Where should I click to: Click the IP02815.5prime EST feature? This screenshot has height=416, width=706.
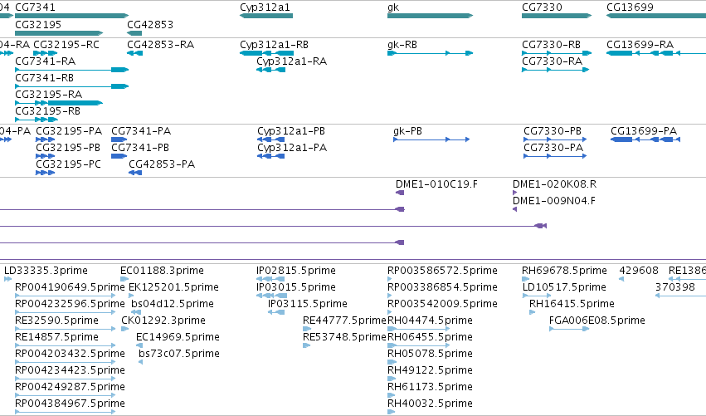(270, 279)
